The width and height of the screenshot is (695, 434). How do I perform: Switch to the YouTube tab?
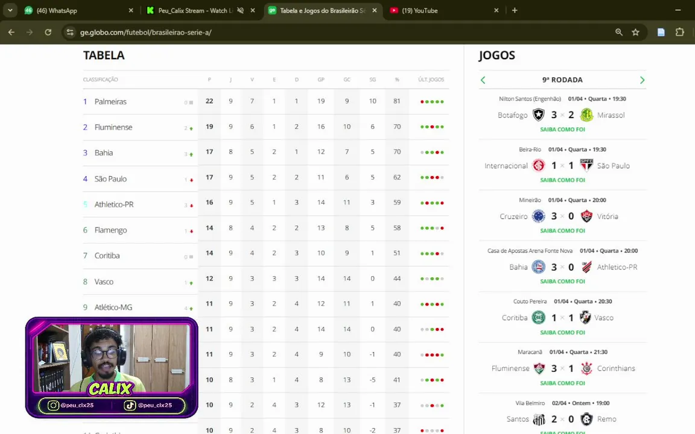445,10
